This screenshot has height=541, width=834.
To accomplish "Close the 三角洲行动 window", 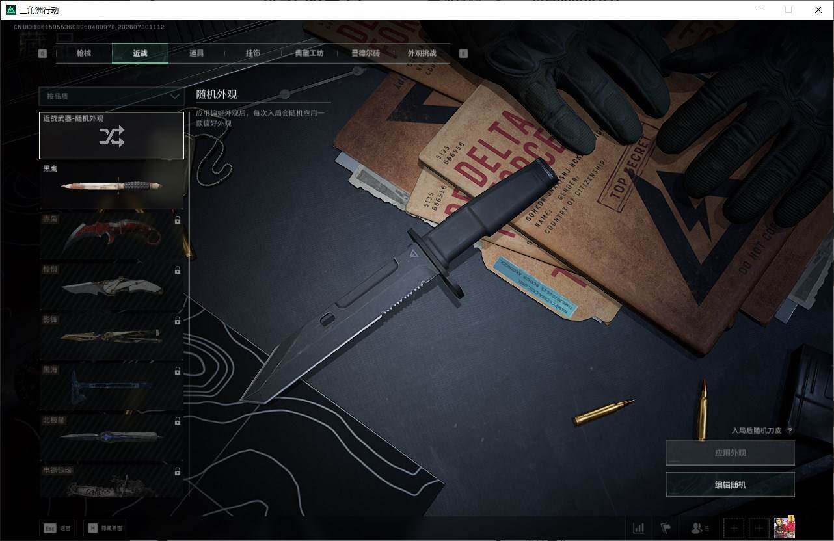I will [x=818, y=10].
